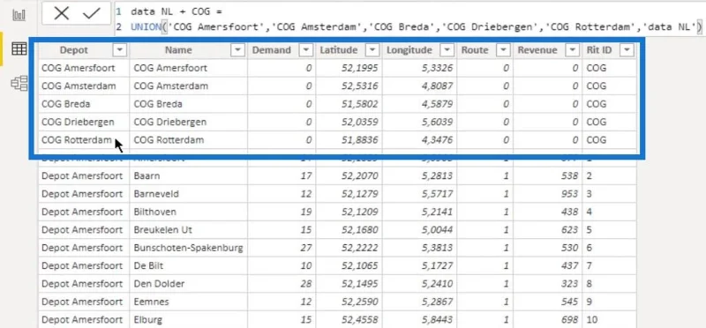The width and height of the screenshot is (706, 328).
Task: Click the Name cell 'Eemnes'
Action: click(188, 302)
